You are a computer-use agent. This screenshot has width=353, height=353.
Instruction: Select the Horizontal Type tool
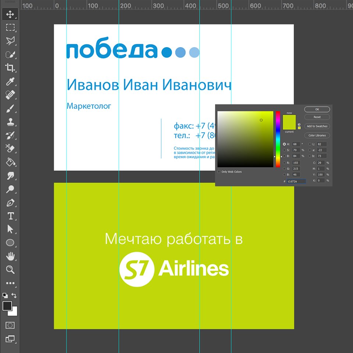coord(10,216)
